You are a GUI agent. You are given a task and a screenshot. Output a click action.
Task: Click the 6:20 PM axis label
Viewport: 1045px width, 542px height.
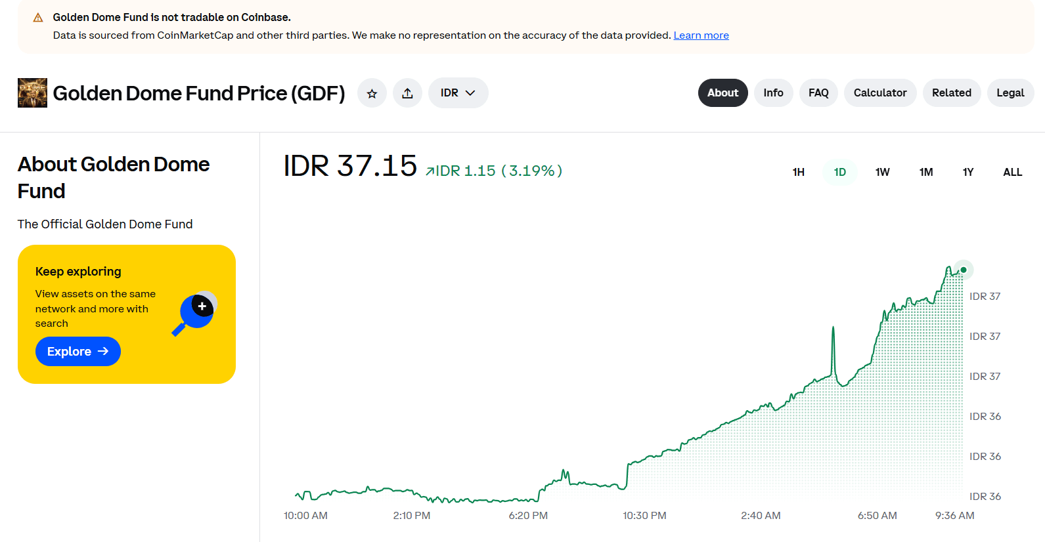coord(528,516)
